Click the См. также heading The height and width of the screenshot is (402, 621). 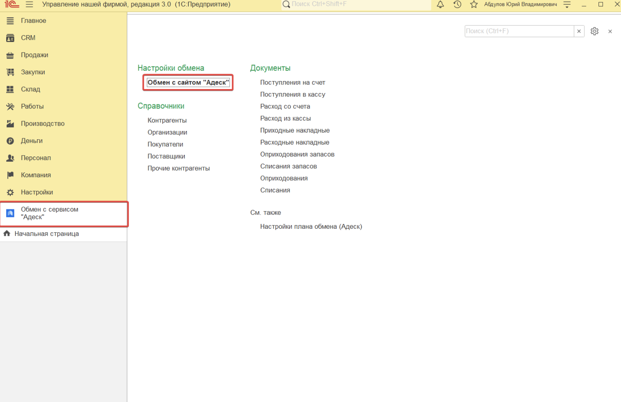(x=266, y=212)
